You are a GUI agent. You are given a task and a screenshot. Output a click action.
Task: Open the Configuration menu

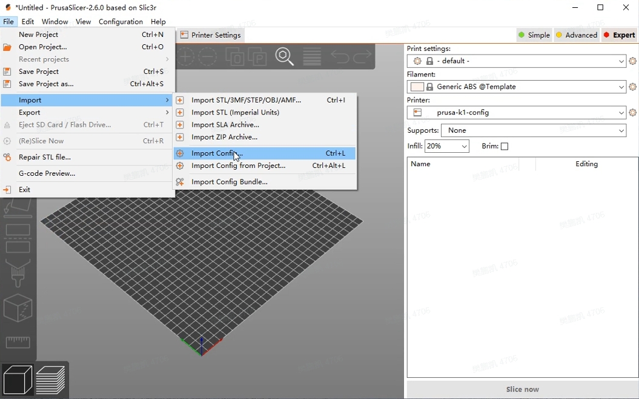tap(121, 22)
